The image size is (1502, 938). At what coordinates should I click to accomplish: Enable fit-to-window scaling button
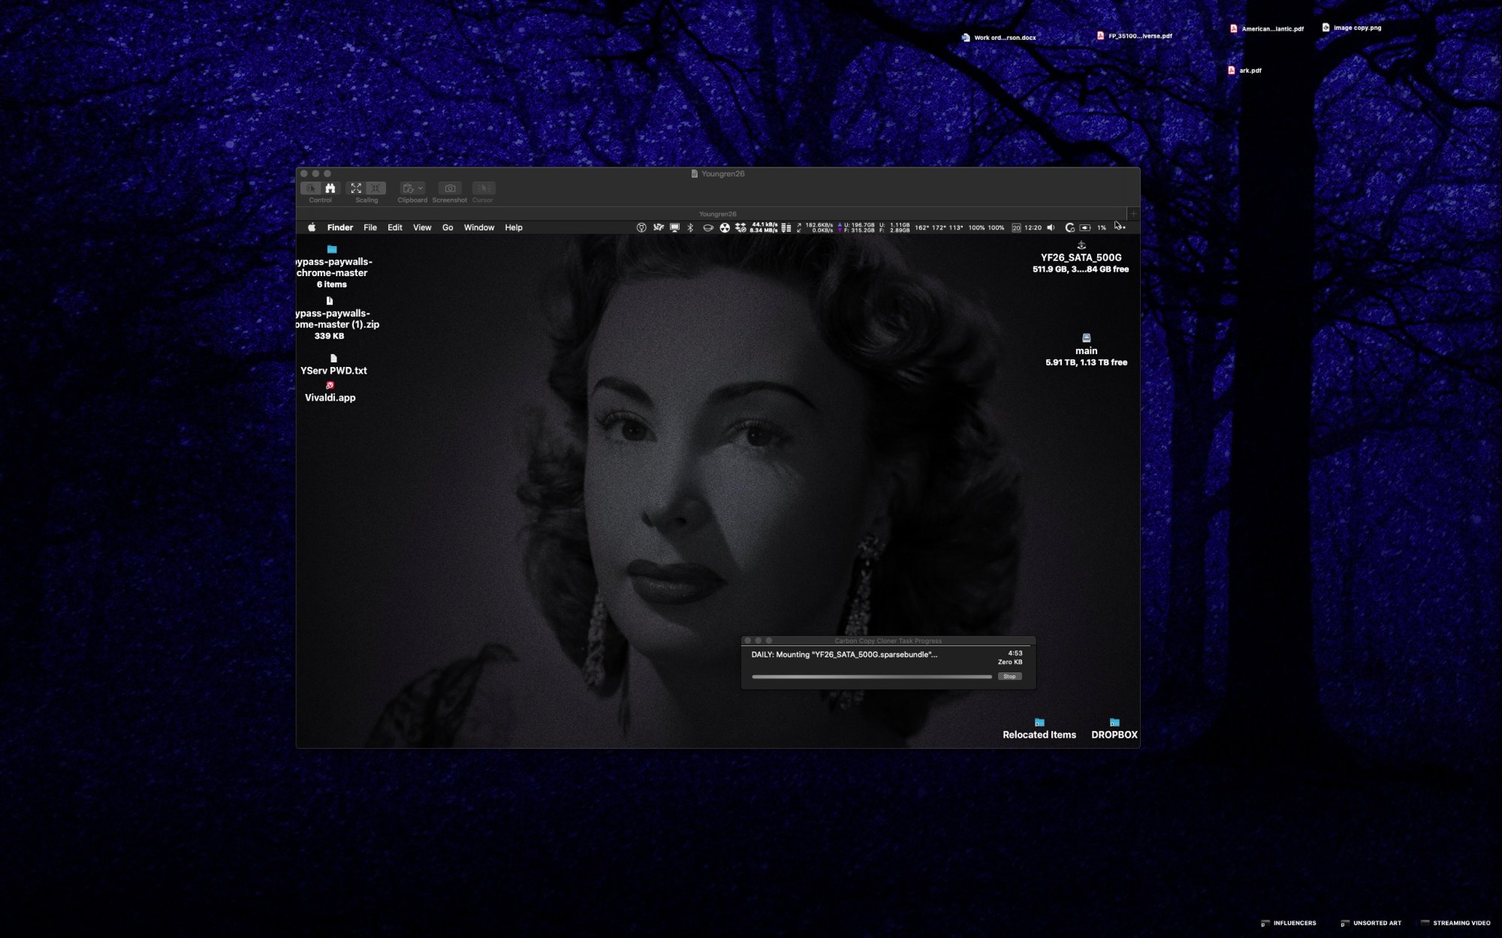click(x=356, y=188)
